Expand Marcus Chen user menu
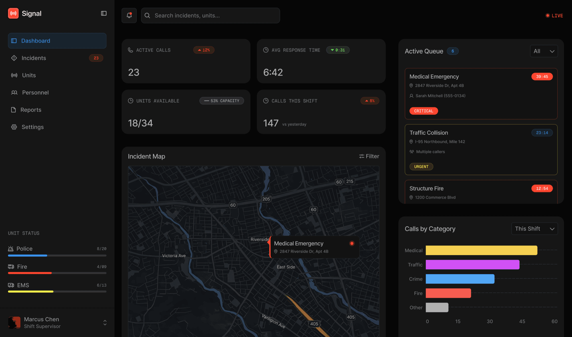The height and width of the screenshot is (337, 572). [105, 323]
